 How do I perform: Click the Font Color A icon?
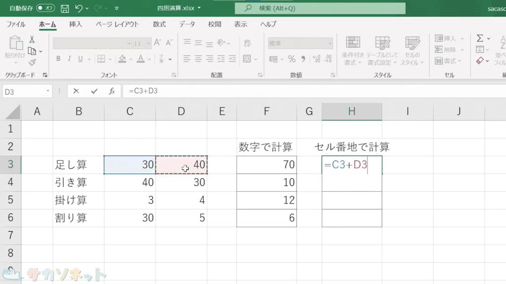(141, 59)
